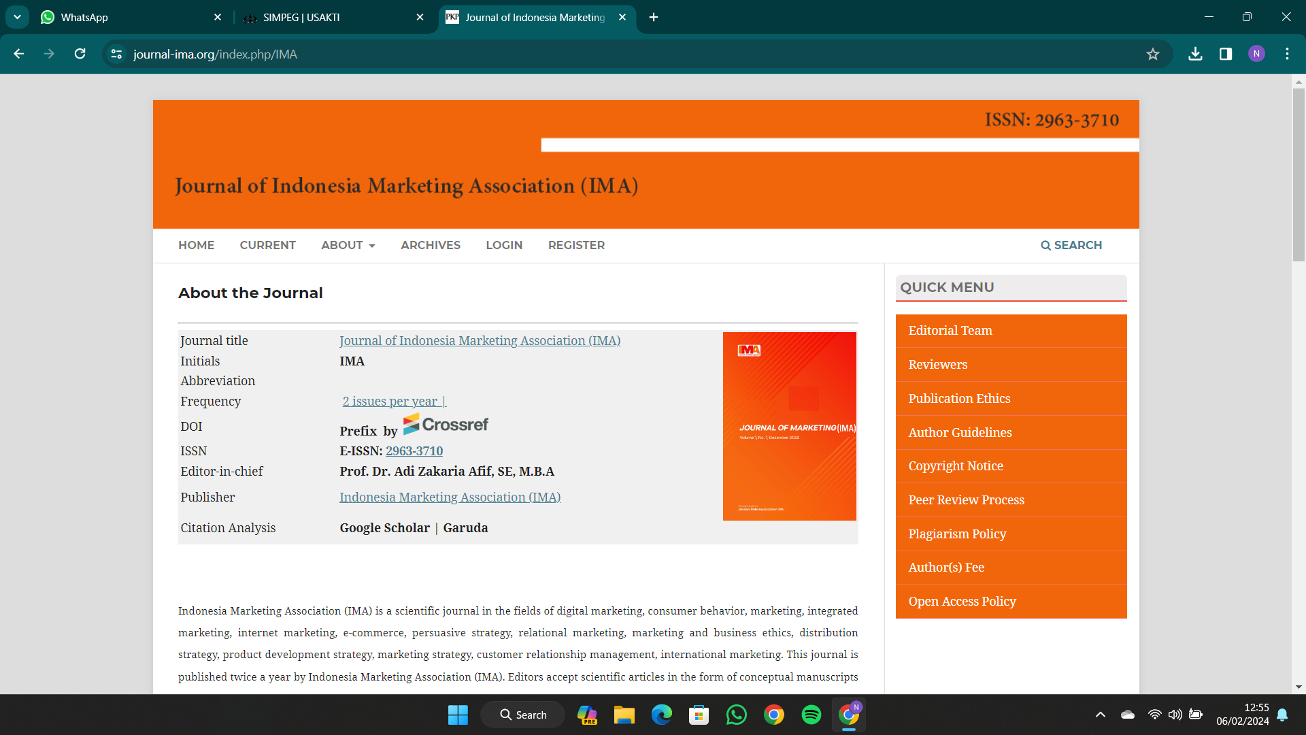
Task: Open the Wi-Fi network tray icon
Action: [x=1154, y=715]
